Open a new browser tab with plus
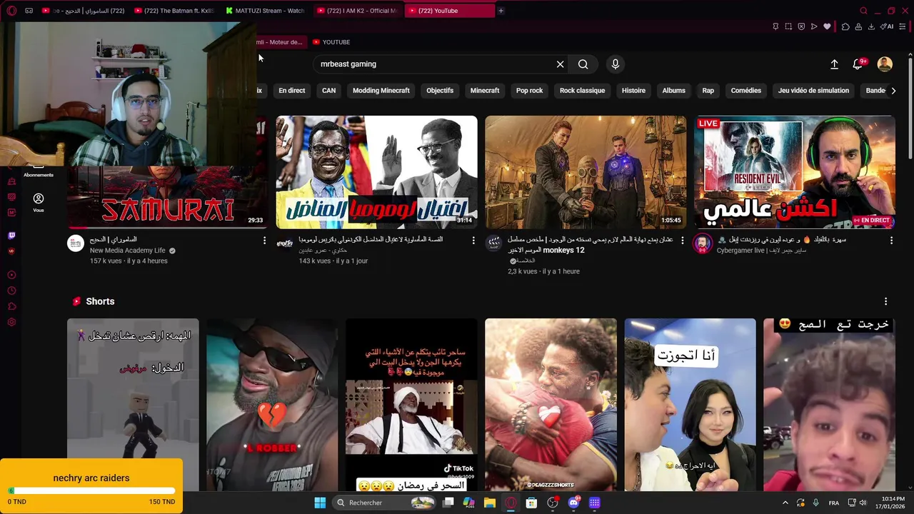 (501, 11)
